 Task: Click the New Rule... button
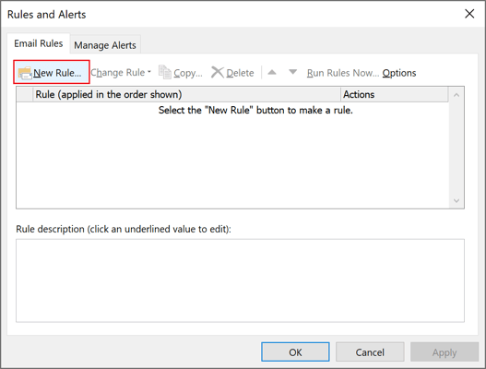click(x=52, y=72)
